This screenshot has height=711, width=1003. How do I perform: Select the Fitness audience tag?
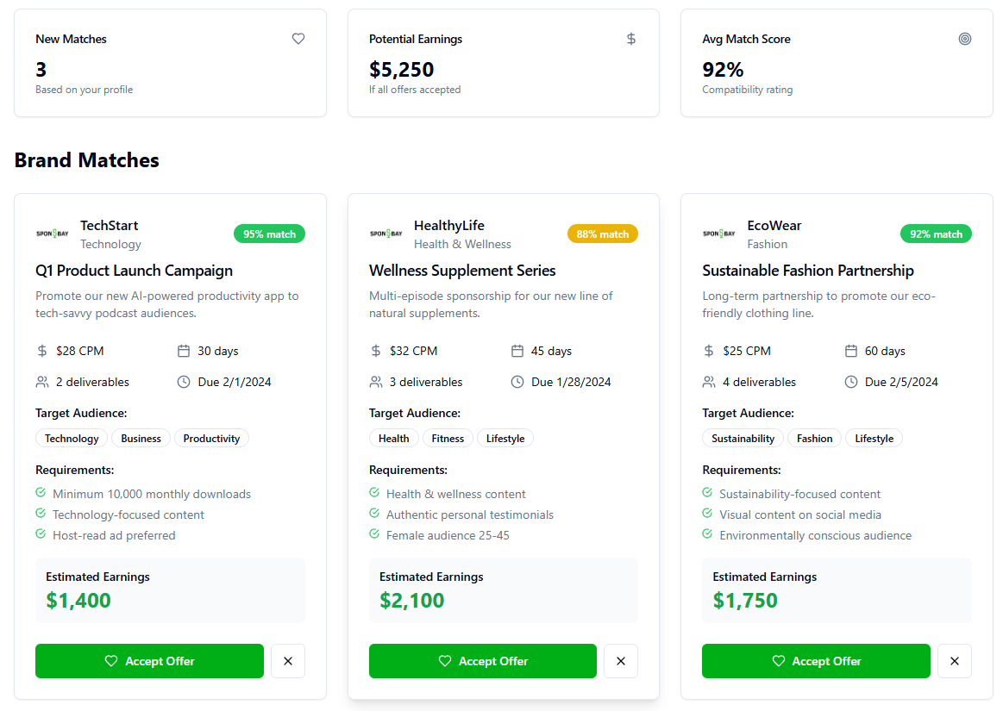[x=448, y=438]
